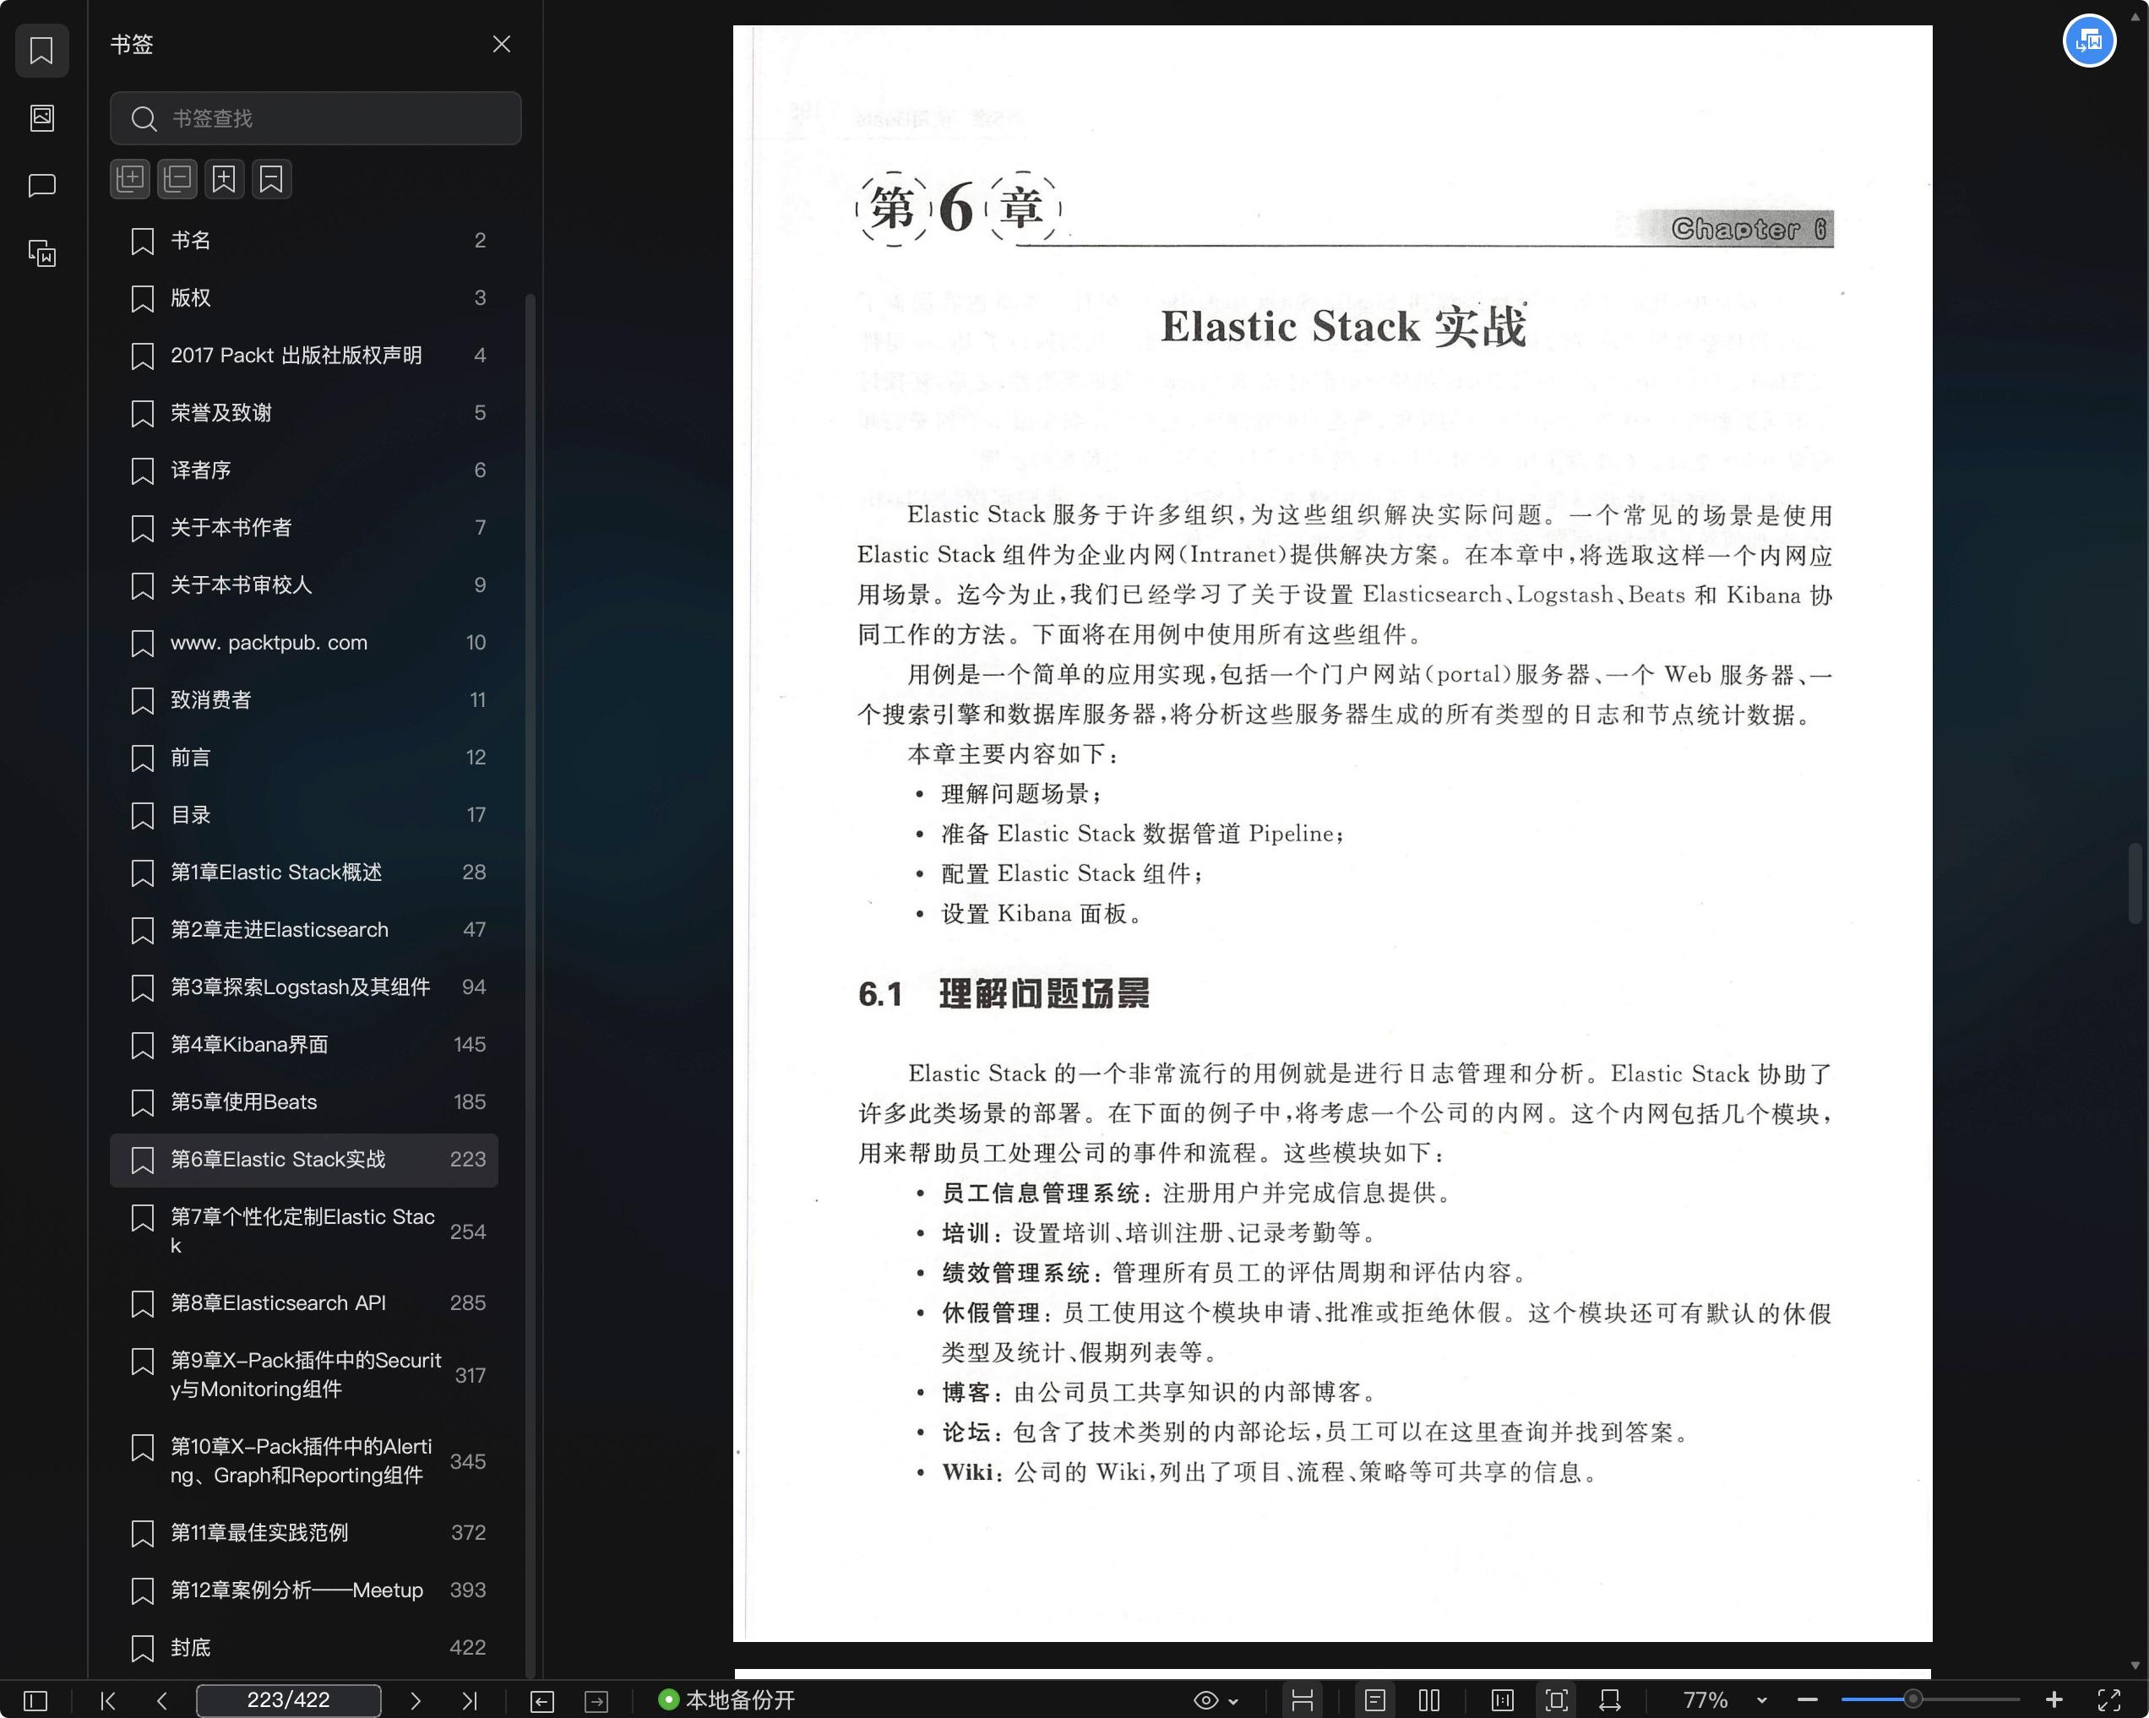Click the local backup status indicator

tap(726, 1700)
